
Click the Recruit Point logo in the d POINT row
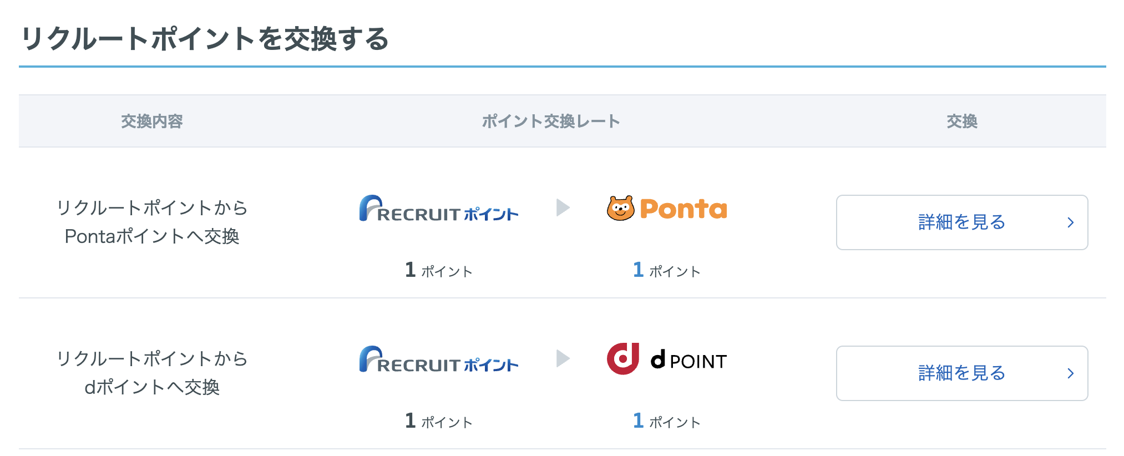click(x=438, y=360)
